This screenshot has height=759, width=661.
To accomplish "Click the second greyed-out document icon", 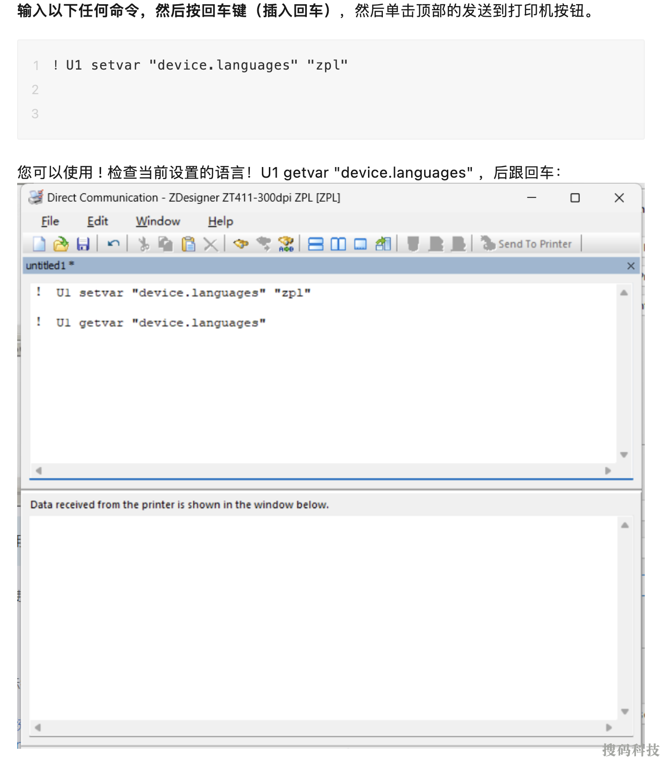I will pyautogui.click(x=436, y=244).
